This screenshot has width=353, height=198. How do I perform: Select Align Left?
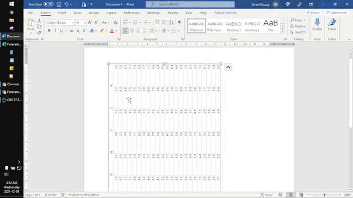point(125,31)
